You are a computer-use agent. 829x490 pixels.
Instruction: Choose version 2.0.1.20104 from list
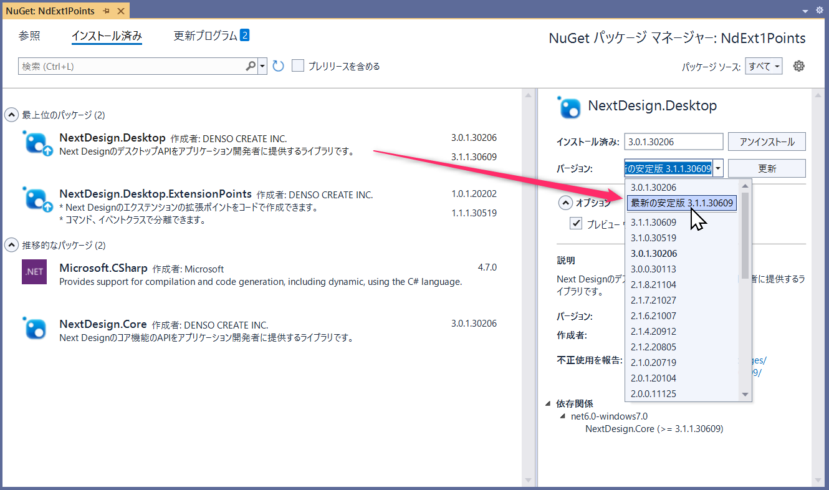tap(653, 378)
